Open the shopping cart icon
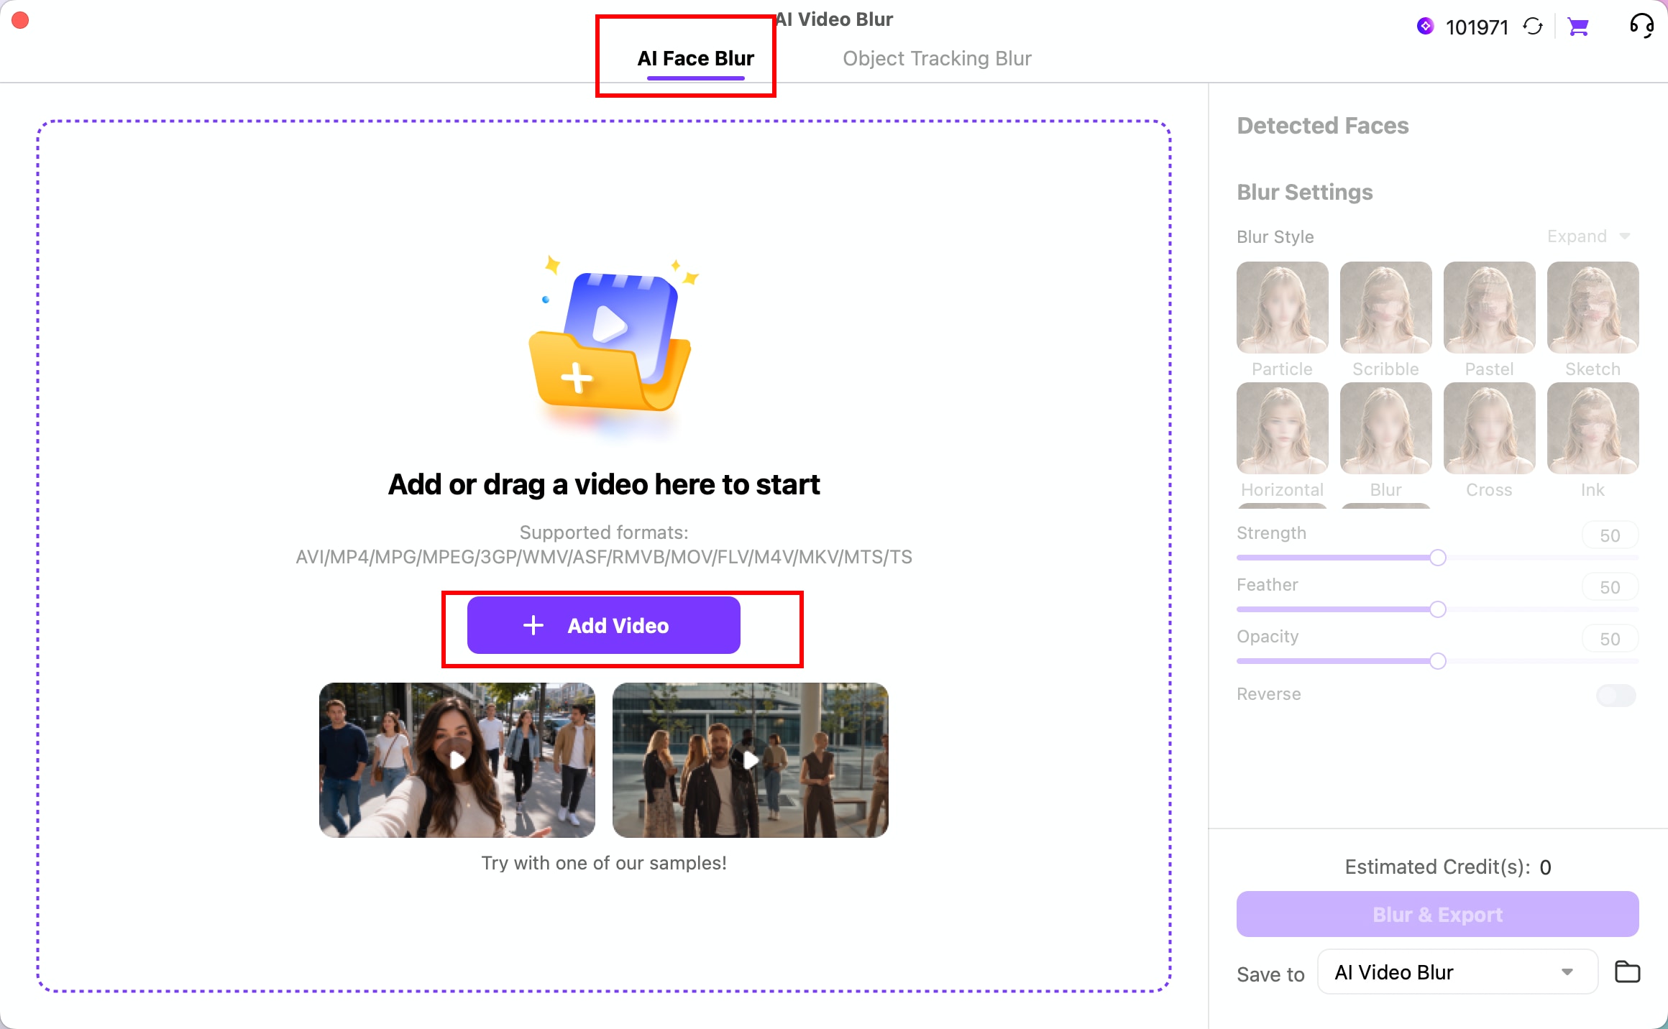The width and height of the screenshot is (1668, 1029). (1577, 27)
